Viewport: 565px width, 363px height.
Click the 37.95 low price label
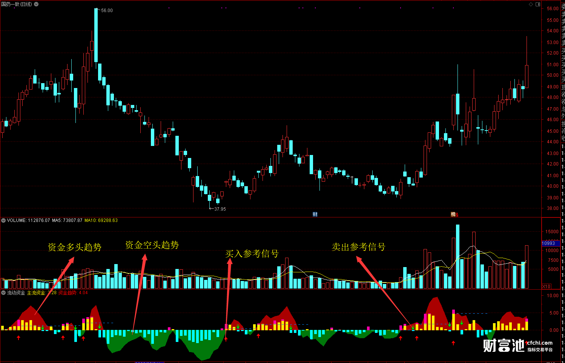pyautogui.click(x=220, y=209)
